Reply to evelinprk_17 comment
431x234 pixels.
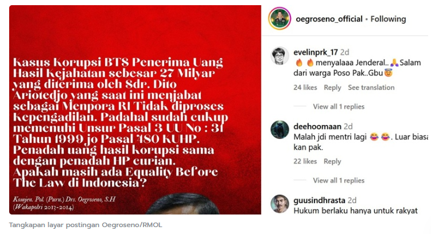pos(332,87)
